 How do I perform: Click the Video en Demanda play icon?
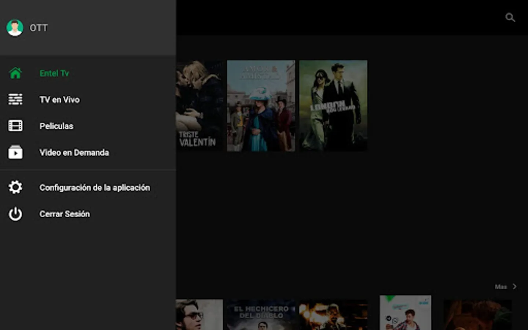[15, 152]
